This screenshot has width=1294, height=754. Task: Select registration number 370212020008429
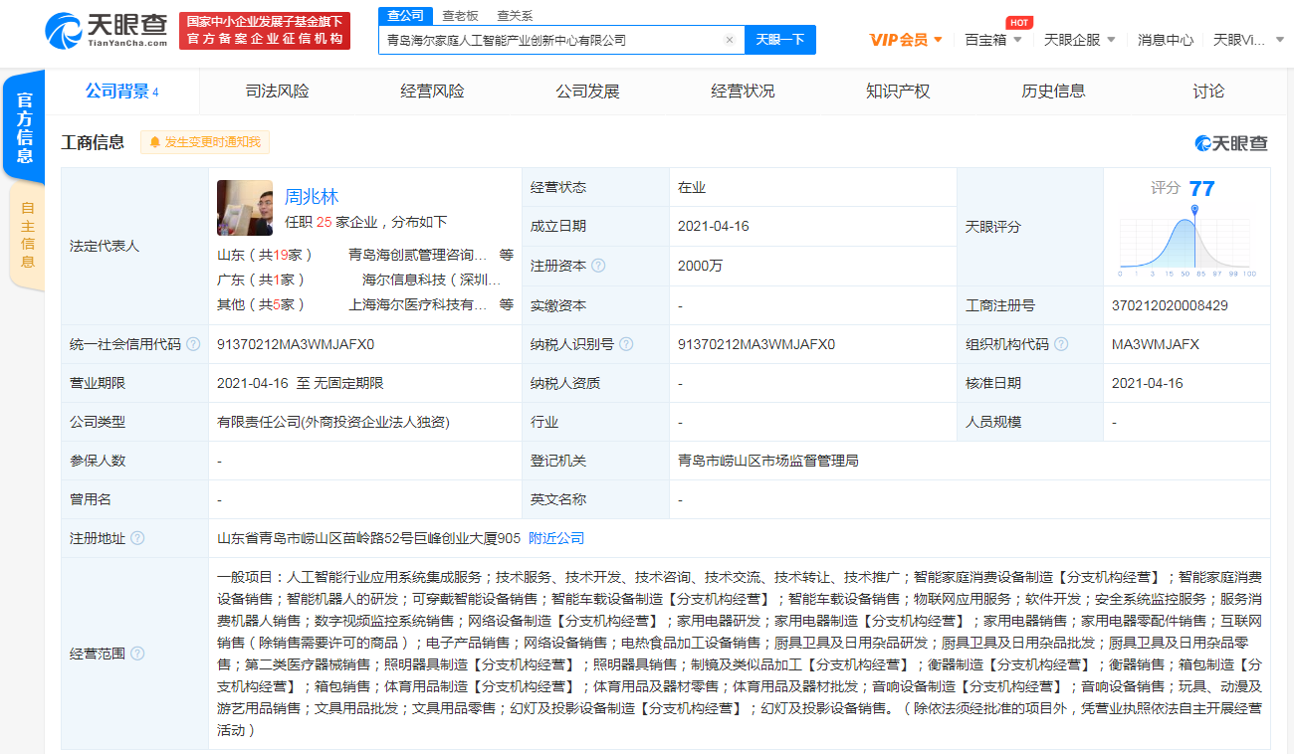click(x=1170, y=305)
